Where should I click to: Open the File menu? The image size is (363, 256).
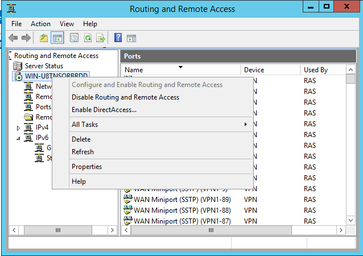16,24
